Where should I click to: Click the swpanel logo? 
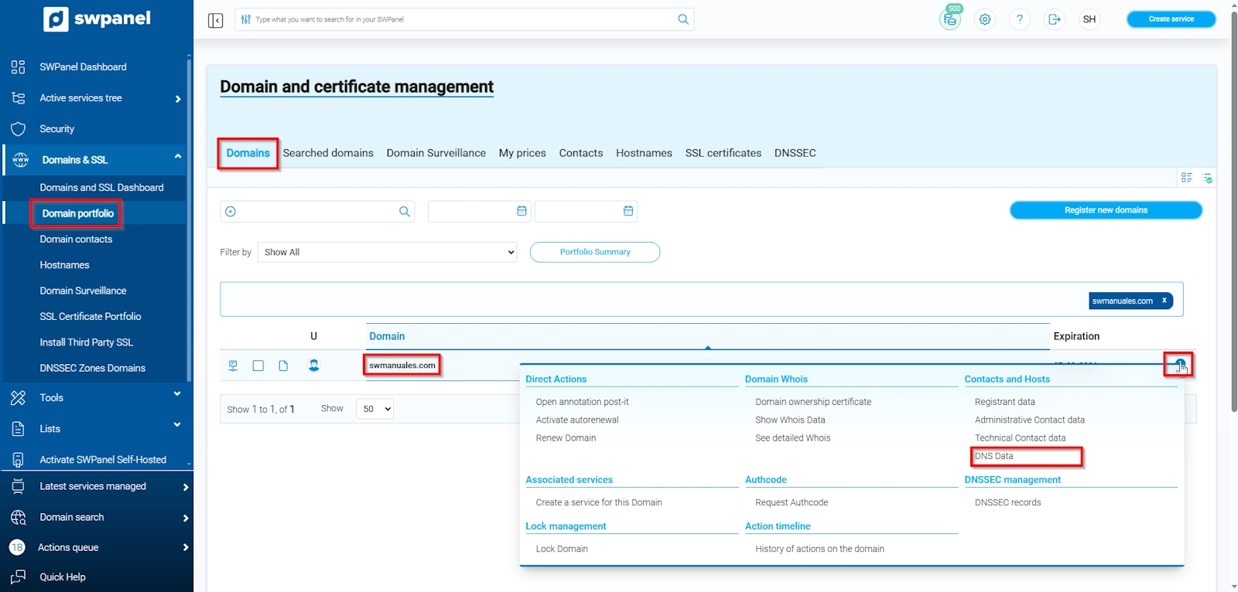tap(97, 19)
